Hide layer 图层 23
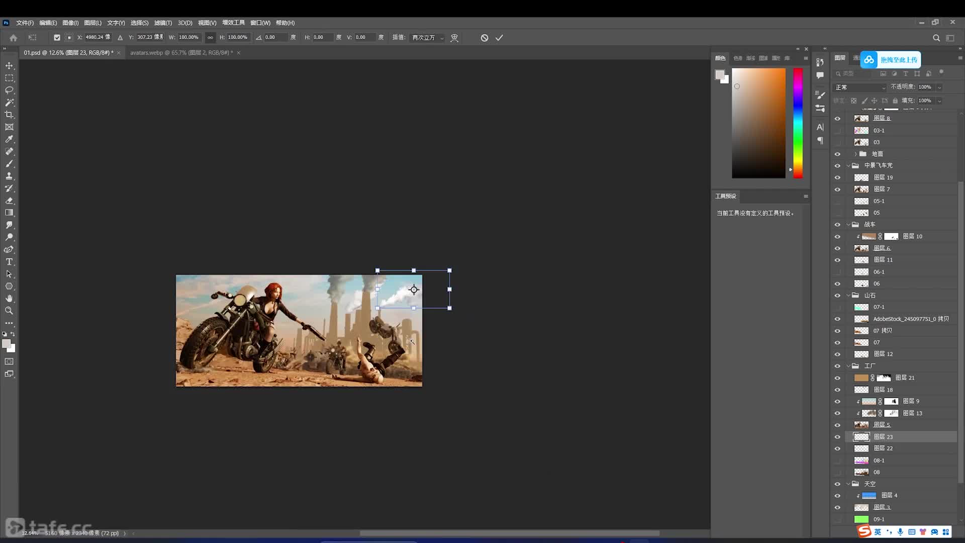 (x=837, y=437)
